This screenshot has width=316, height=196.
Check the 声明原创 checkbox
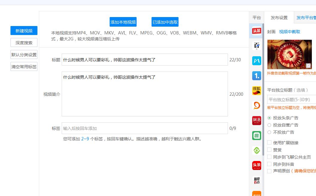pos(269,171)
